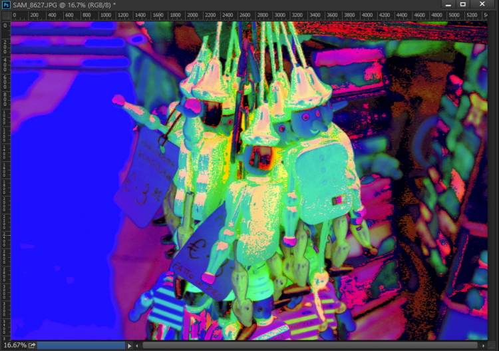
Task: Click the ruler origin corner box
Action: 6,15
